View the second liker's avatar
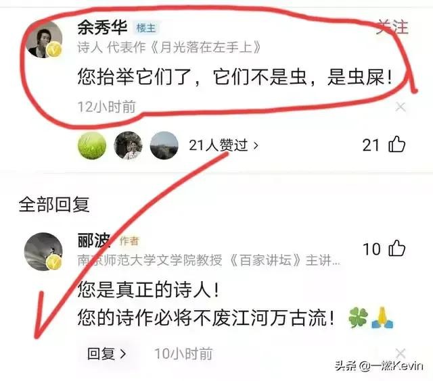The height and width of the screenshot is (381, 433). [128, 145]
